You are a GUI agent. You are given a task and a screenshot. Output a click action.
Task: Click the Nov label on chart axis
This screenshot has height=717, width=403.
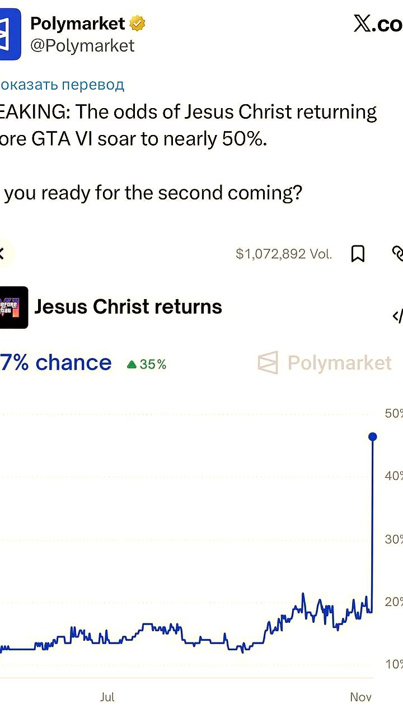pyautogui.click(x=360, y=697)
